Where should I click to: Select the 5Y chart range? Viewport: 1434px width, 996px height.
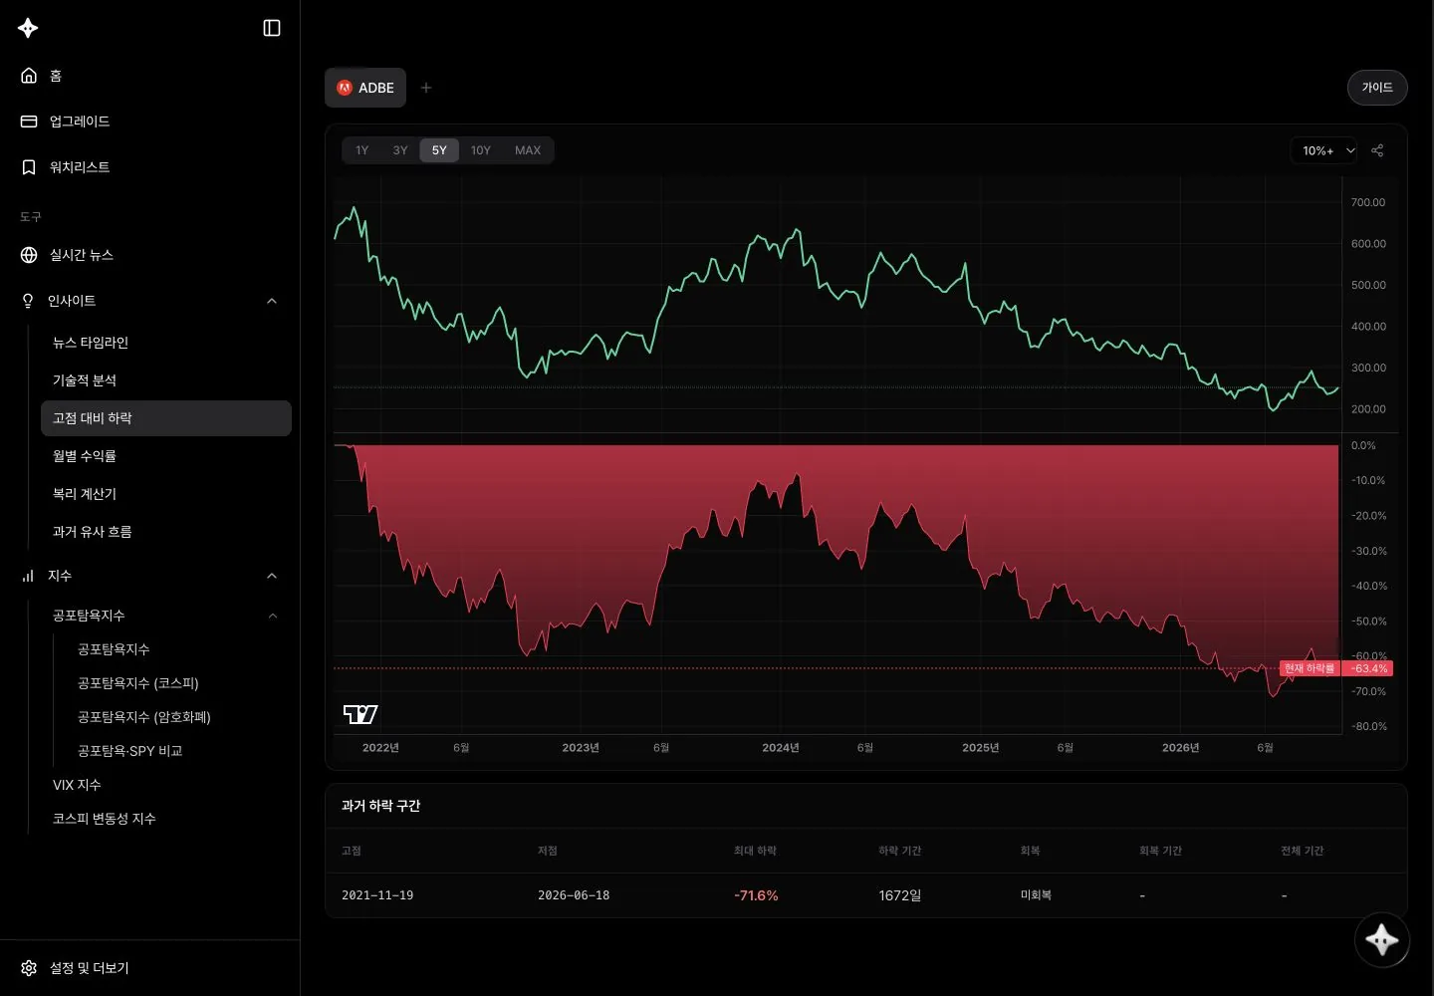[439, 150]
